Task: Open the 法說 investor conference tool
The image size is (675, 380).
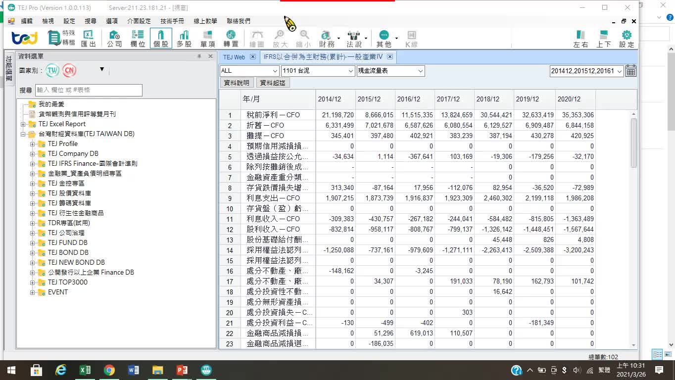Action: point(354,38)
